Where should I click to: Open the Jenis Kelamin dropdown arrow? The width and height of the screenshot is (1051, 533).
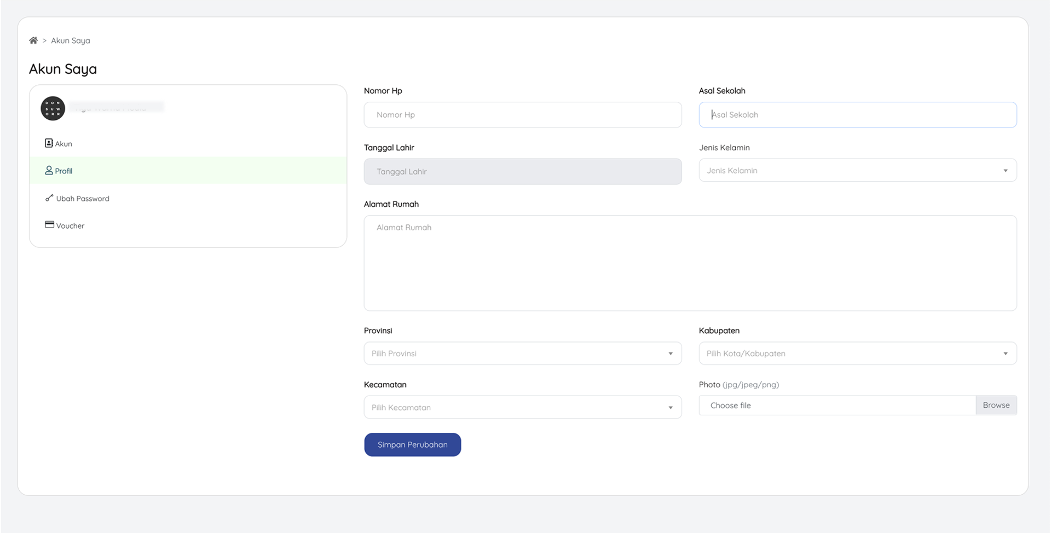click(x=1006, y=170)
